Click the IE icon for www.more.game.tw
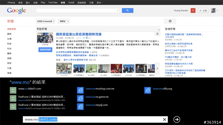The width and height of the screenshot is (223, 125). 80,99
